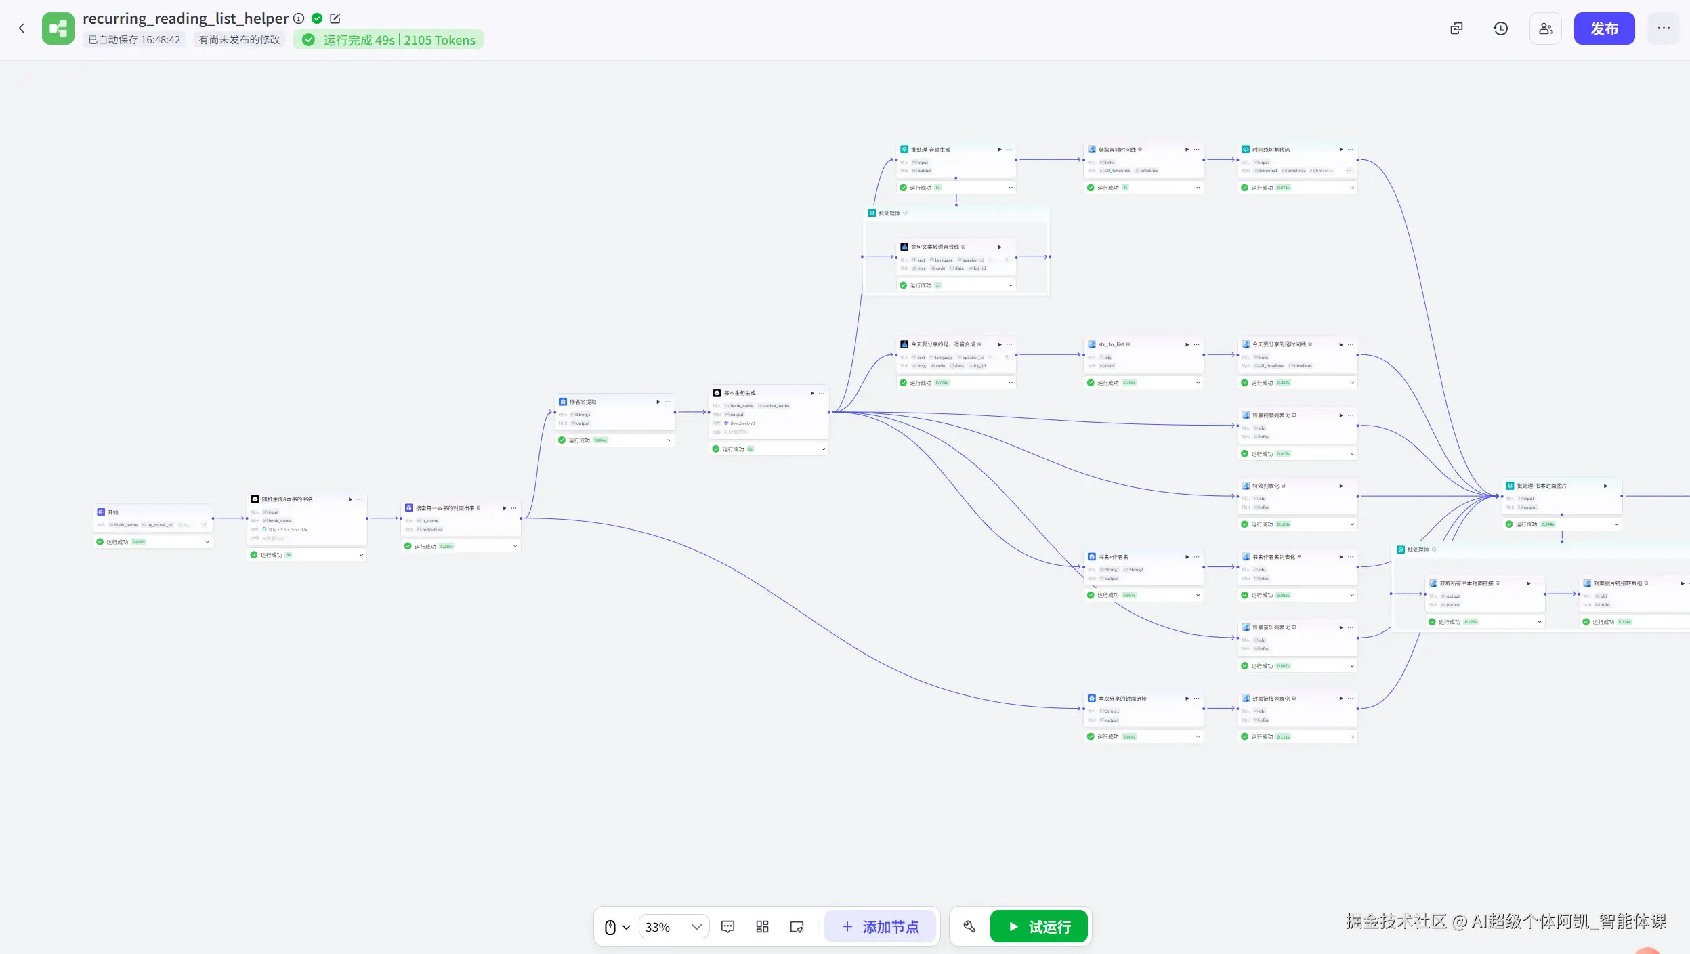Screen dimensions: 1690x954
Task: Open the duplicate workflow icon in header
Action: 1456,28
